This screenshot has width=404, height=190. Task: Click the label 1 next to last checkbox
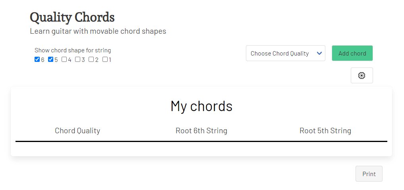pos(110,59)
